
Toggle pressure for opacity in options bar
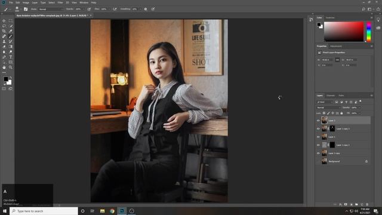(x=89, y=9)
